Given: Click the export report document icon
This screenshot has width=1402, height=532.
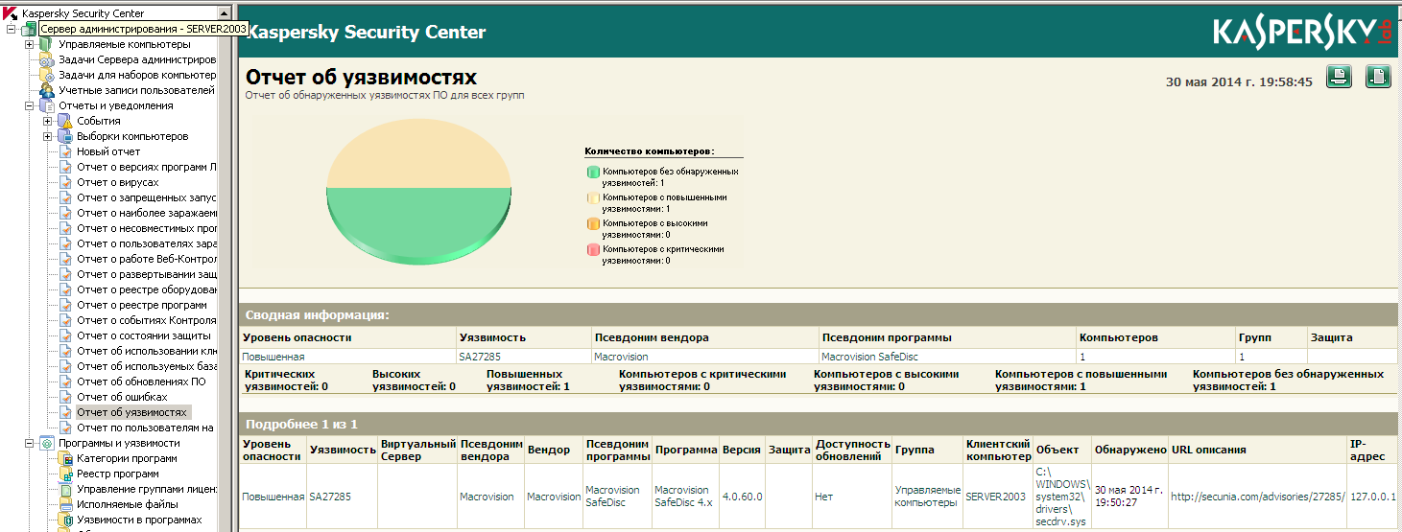Looking at the screenshot, I should point(1378,77).
